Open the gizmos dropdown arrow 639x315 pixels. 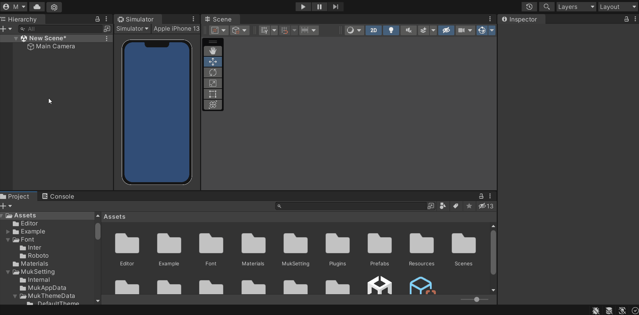click(x=492, y=30)
